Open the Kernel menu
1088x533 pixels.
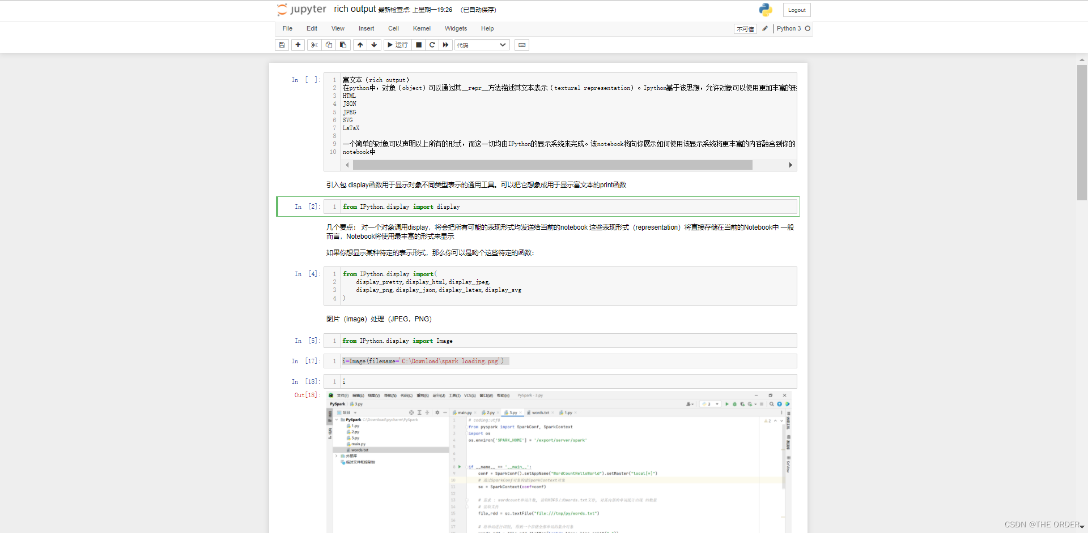tap(422, 28)
